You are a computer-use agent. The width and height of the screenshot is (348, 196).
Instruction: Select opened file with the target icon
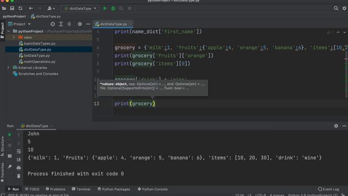[x=53, y=24]
